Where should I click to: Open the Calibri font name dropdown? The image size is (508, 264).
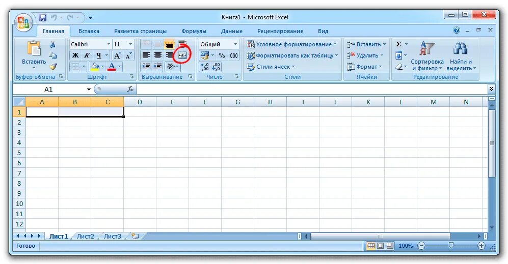[109, 44]
